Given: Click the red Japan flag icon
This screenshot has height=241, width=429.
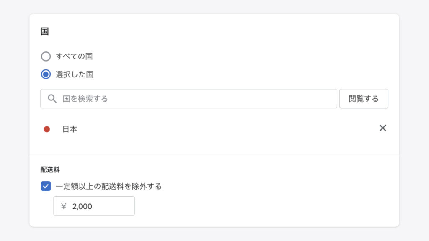Looking at the screenshot, I should click(x=47, y=129).
